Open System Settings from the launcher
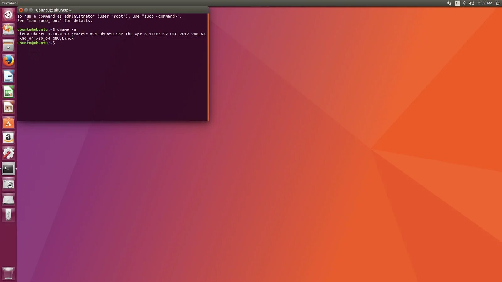502x282 pixels. [x=8, y=153]
